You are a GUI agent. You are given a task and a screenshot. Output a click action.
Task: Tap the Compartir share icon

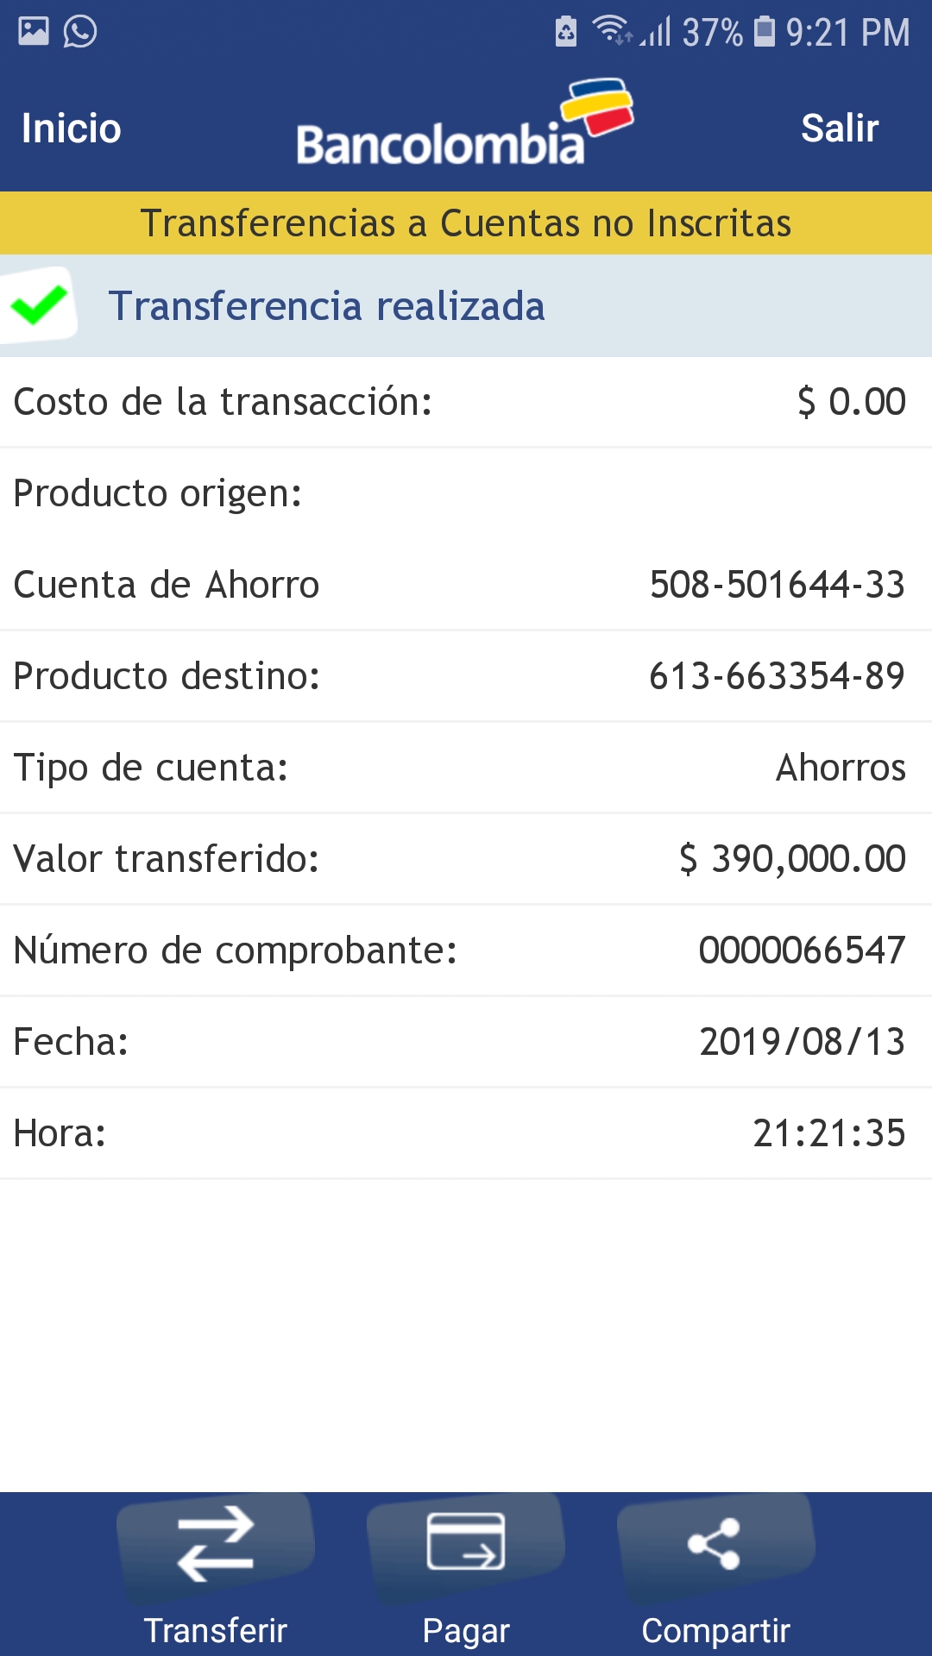point(715,1543)
